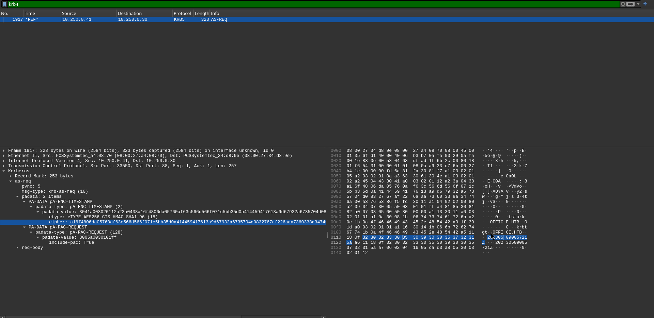
Task: Select the include-pac: True field
Action: [72, 242]
